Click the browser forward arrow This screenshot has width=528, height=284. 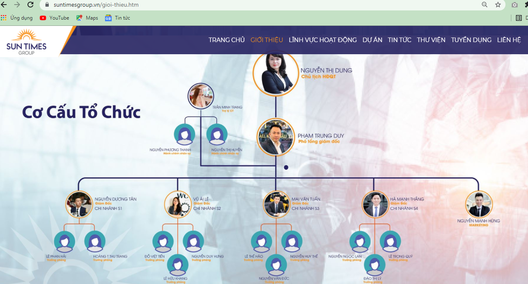tap(17, 5)
